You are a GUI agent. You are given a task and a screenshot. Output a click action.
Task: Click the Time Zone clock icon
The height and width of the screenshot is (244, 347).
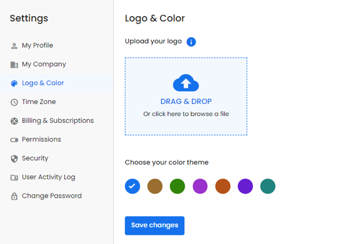pyautogui.click(x=14, y=102)
